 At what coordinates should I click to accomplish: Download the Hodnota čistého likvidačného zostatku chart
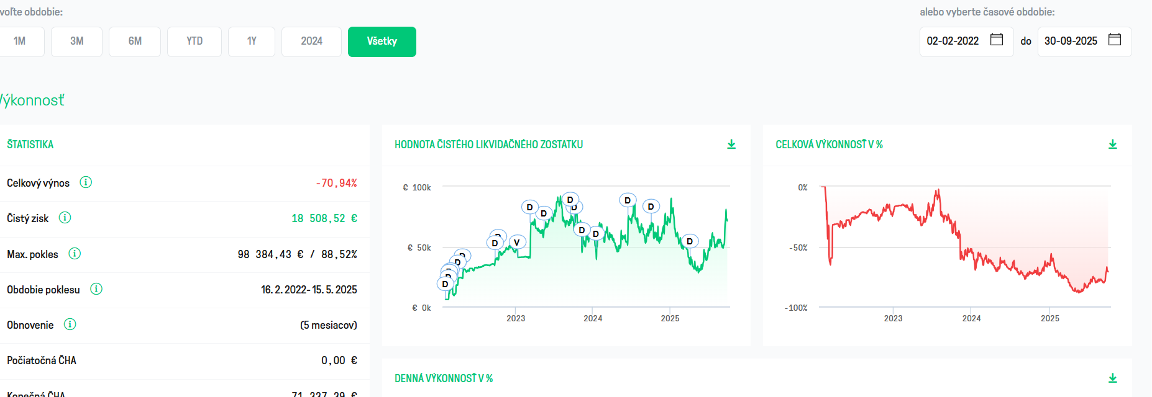731,145
